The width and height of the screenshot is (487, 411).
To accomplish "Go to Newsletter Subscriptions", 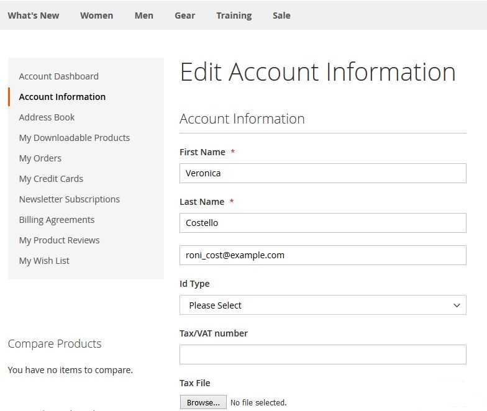I will click(69, 199).
